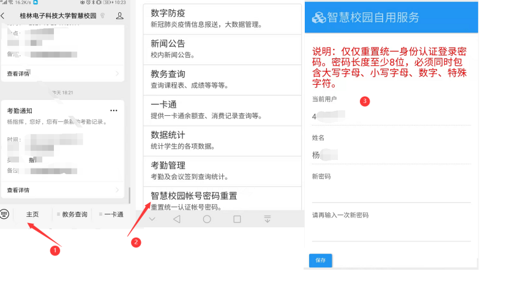This screenshot has height=288, width=508.
Task: Click the 保存 button
Action: (321, 260)
